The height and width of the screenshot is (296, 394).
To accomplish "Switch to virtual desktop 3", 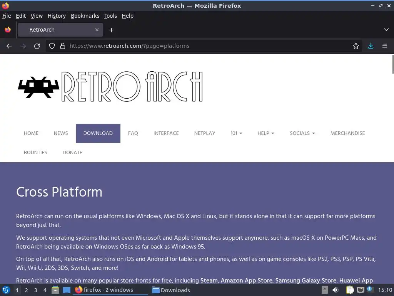I will click(x=36, y=290).
